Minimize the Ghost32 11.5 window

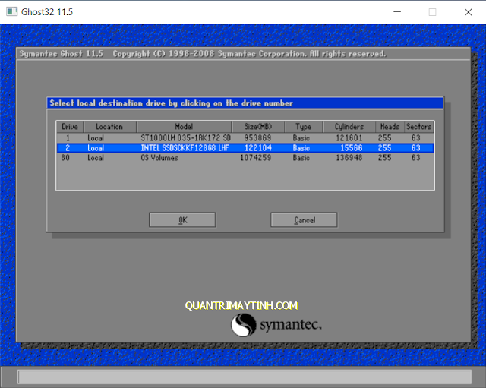tap(397, 12)
